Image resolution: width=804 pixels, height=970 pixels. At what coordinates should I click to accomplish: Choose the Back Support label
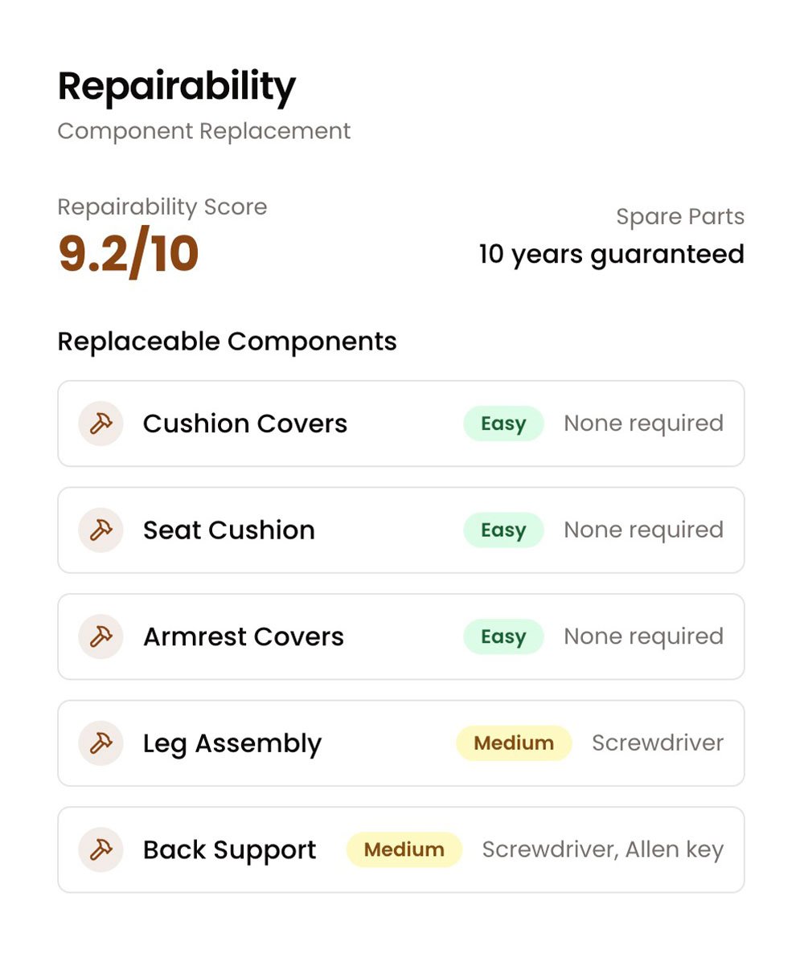coord(230,850)
